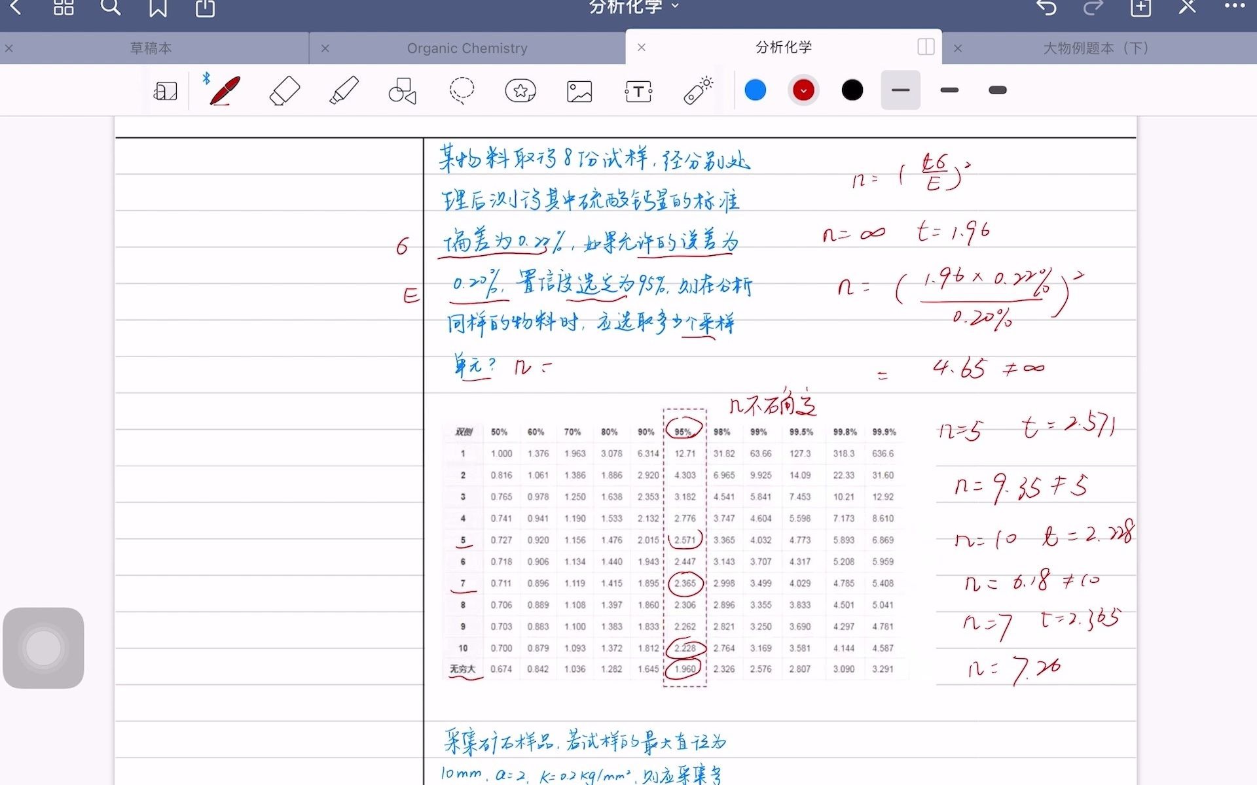Tap the 50% column header
Viewport: 1257px width, 785px height.
pyautogui.click(x=499, y=432)
